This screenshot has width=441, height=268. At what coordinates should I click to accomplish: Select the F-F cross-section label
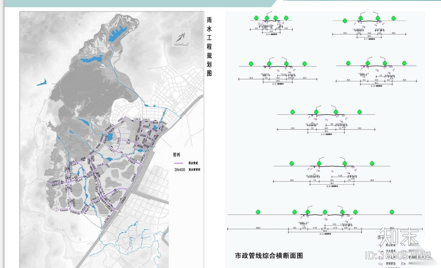[369, 39]
